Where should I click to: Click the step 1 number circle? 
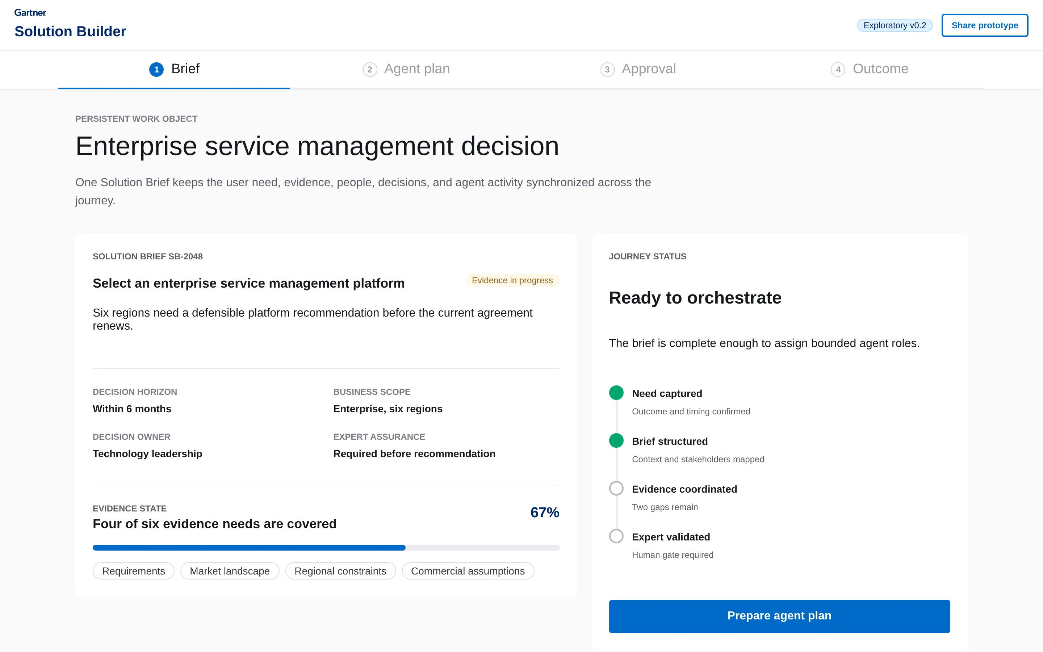156,70
